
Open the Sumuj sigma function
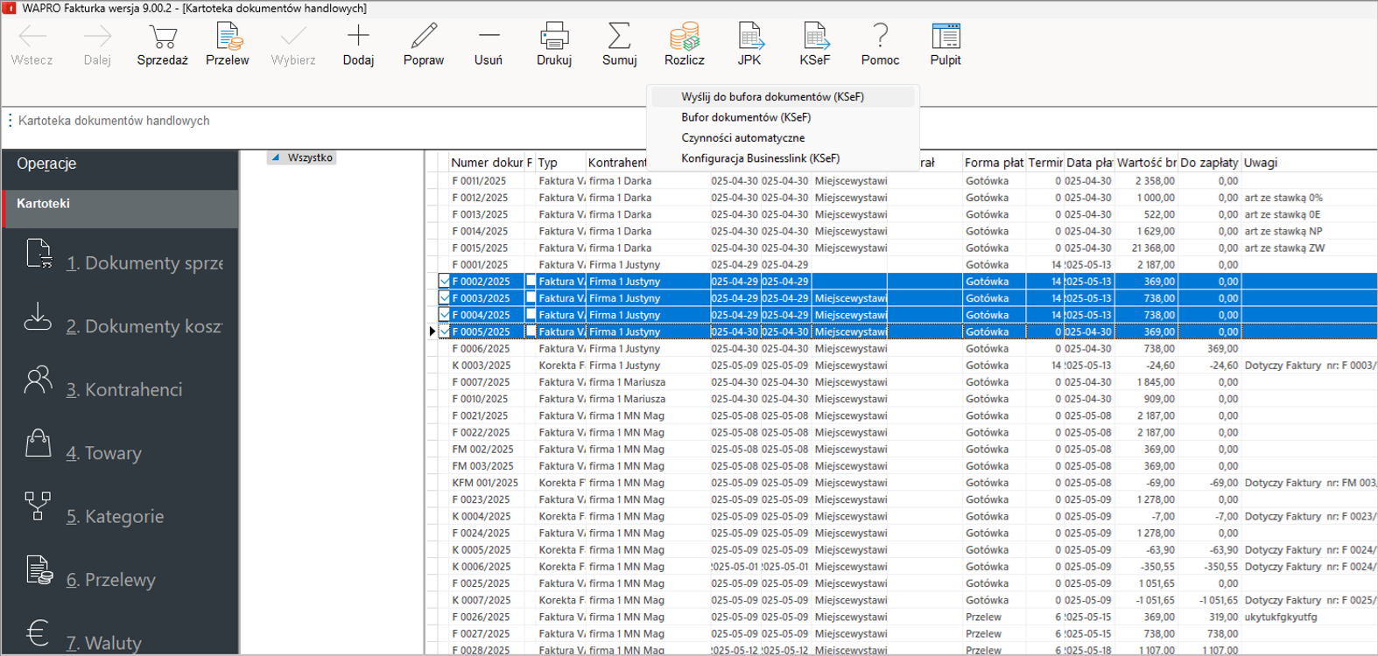click(x=619, y=37)
